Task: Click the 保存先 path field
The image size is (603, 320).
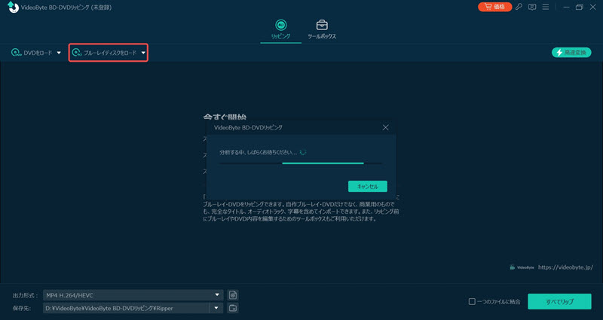Action: pos(126,308)
